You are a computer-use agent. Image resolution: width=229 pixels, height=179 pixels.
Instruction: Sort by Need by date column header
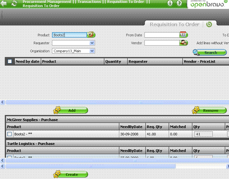(x=27, y=61)
